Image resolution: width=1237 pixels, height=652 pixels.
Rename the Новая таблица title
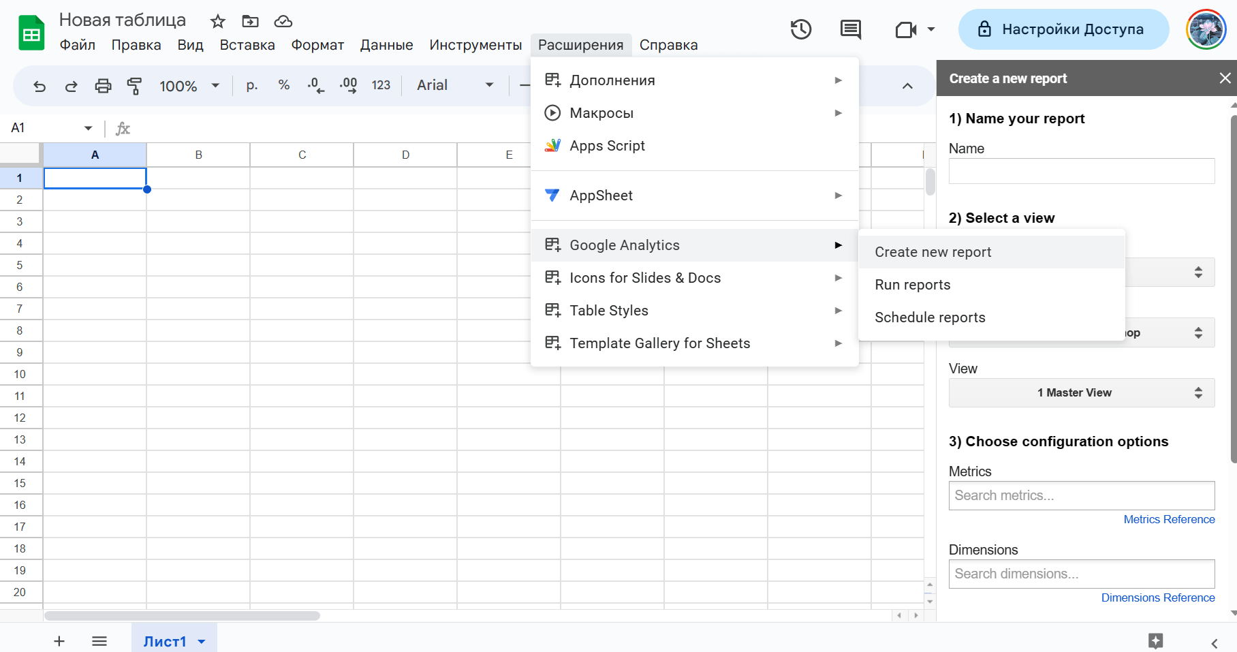coord(123,20)
